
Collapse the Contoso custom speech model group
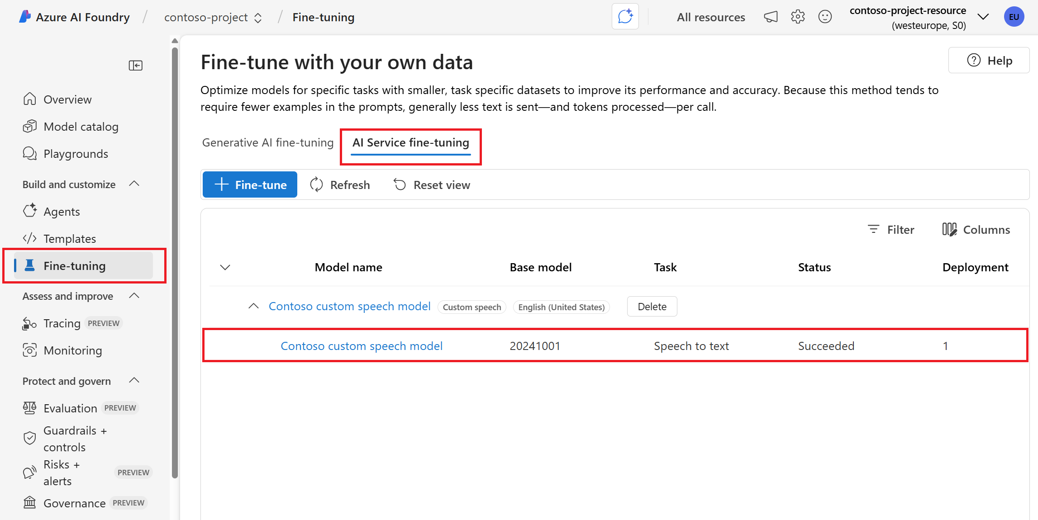(253, 306)
